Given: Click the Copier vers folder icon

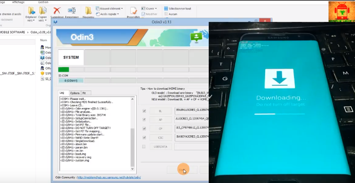Looking at the screenshot, I should click(42, 11).
